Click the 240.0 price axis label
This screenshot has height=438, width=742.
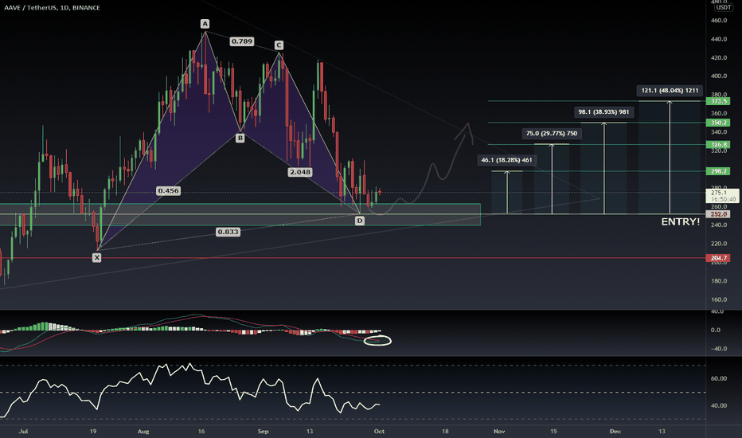click(719, 225)
